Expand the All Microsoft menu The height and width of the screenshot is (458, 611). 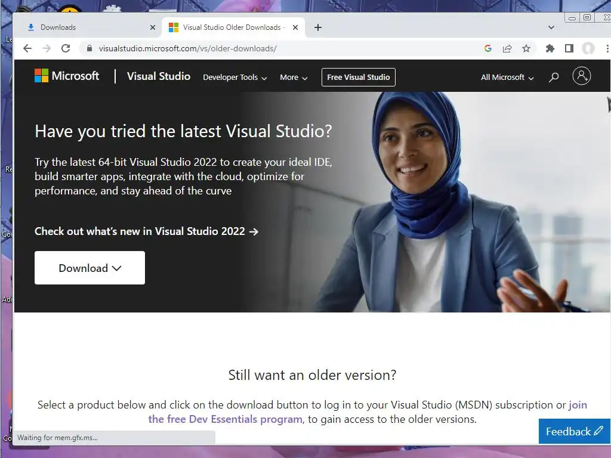point(507,77)
